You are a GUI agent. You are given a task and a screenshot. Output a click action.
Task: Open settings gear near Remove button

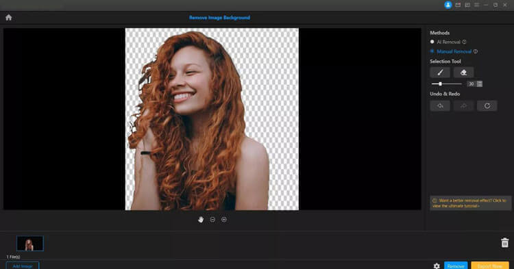coord(437,266)
